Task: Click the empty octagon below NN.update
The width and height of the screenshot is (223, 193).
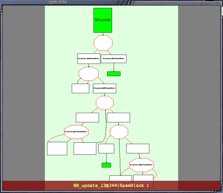Action: [103, 43]
